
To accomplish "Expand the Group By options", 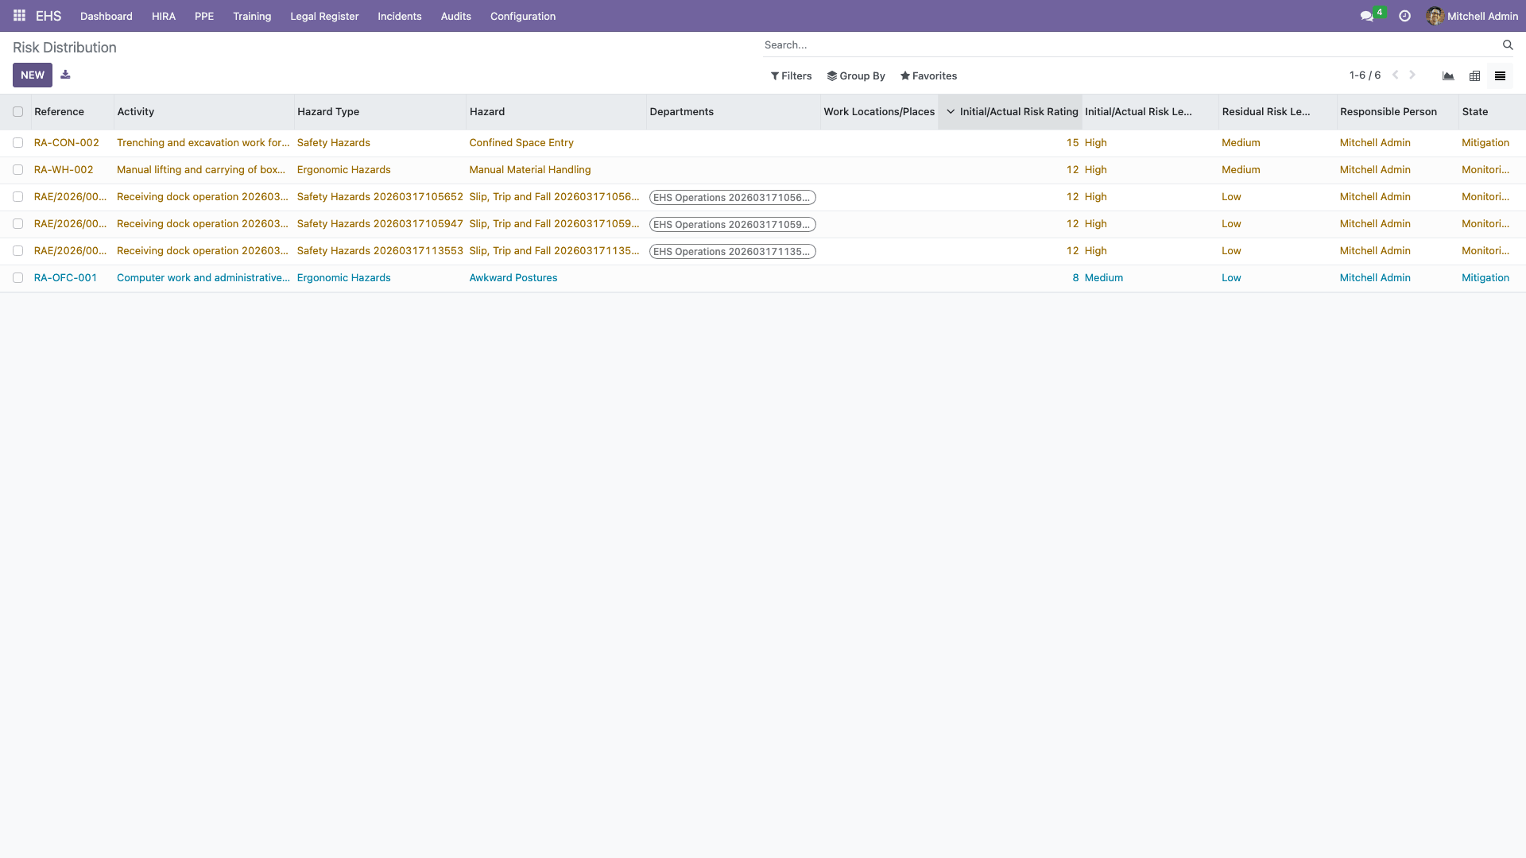I will pyautogui.click(x=855, y=76).
